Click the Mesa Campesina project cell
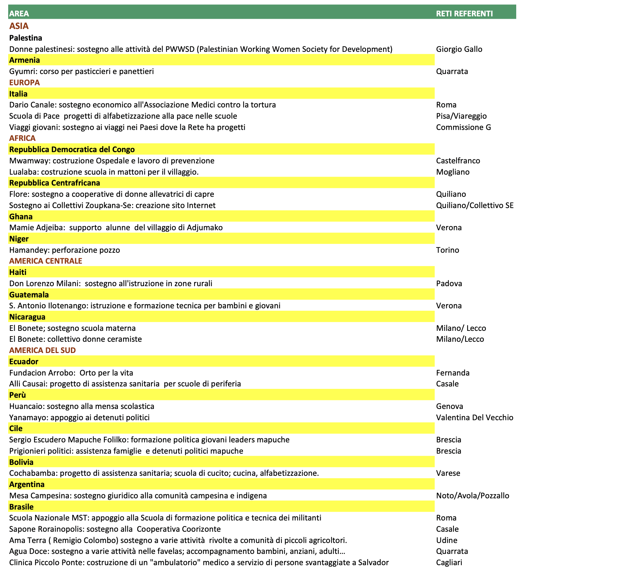Viewport: 629px width, 573px height. click(138, 496)
